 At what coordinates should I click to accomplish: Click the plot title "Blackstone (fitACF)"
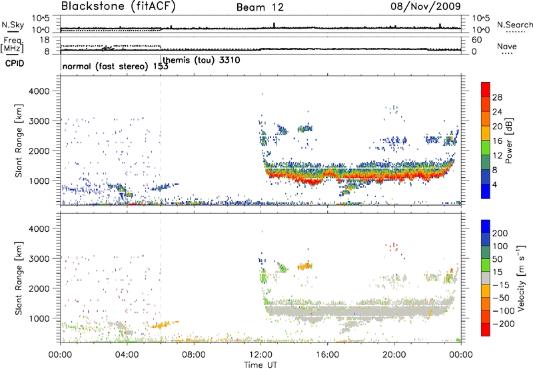click(x=119, y=6)
